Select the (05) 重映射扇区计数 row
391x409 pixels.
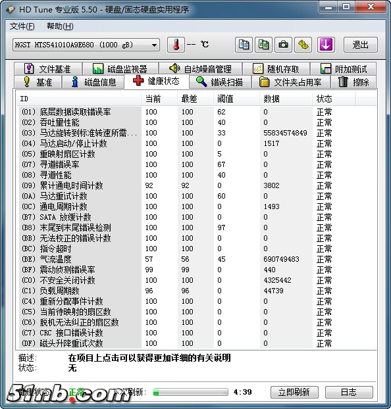196,154
